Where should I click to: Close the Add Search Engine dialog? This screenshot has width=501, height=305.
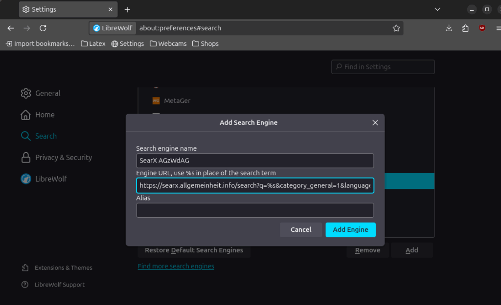[375, 122]
